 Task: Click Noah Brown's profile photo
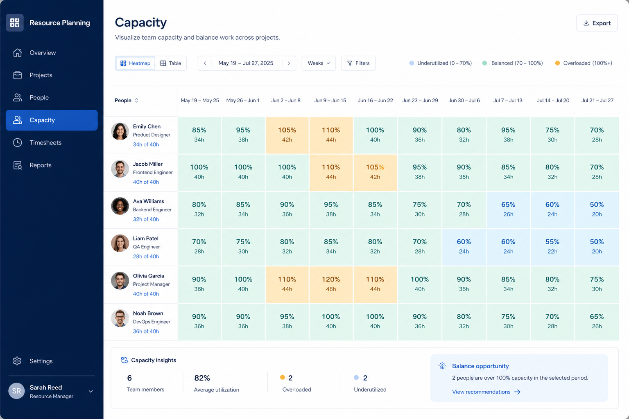120,318
